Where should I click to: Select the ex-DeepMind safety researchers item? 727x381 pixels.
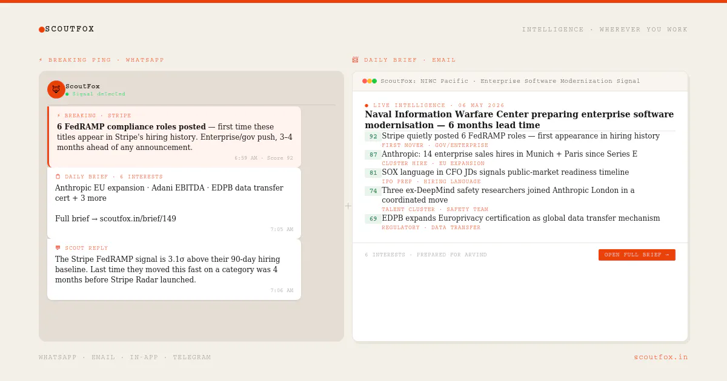pos(508,195)
